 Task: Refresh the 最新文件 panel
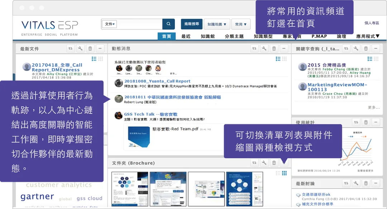coord(70,49)
